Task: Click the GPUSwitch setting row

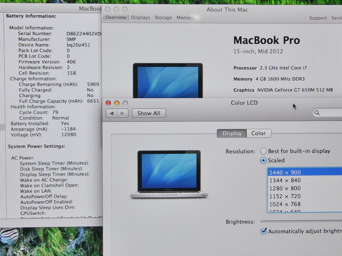Action: pos(33,213)
